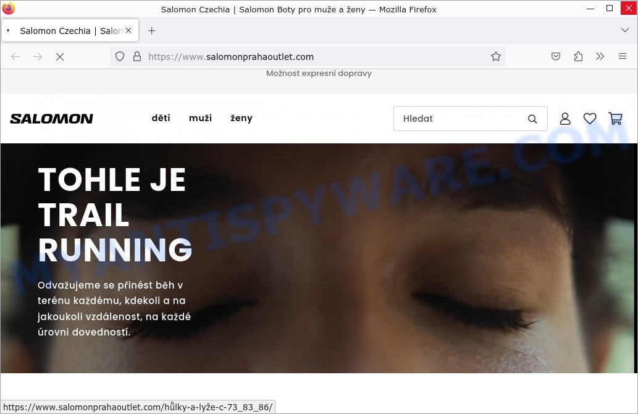
Task: List all tabs dropdown arrow
Action: [x=625, y=30]
